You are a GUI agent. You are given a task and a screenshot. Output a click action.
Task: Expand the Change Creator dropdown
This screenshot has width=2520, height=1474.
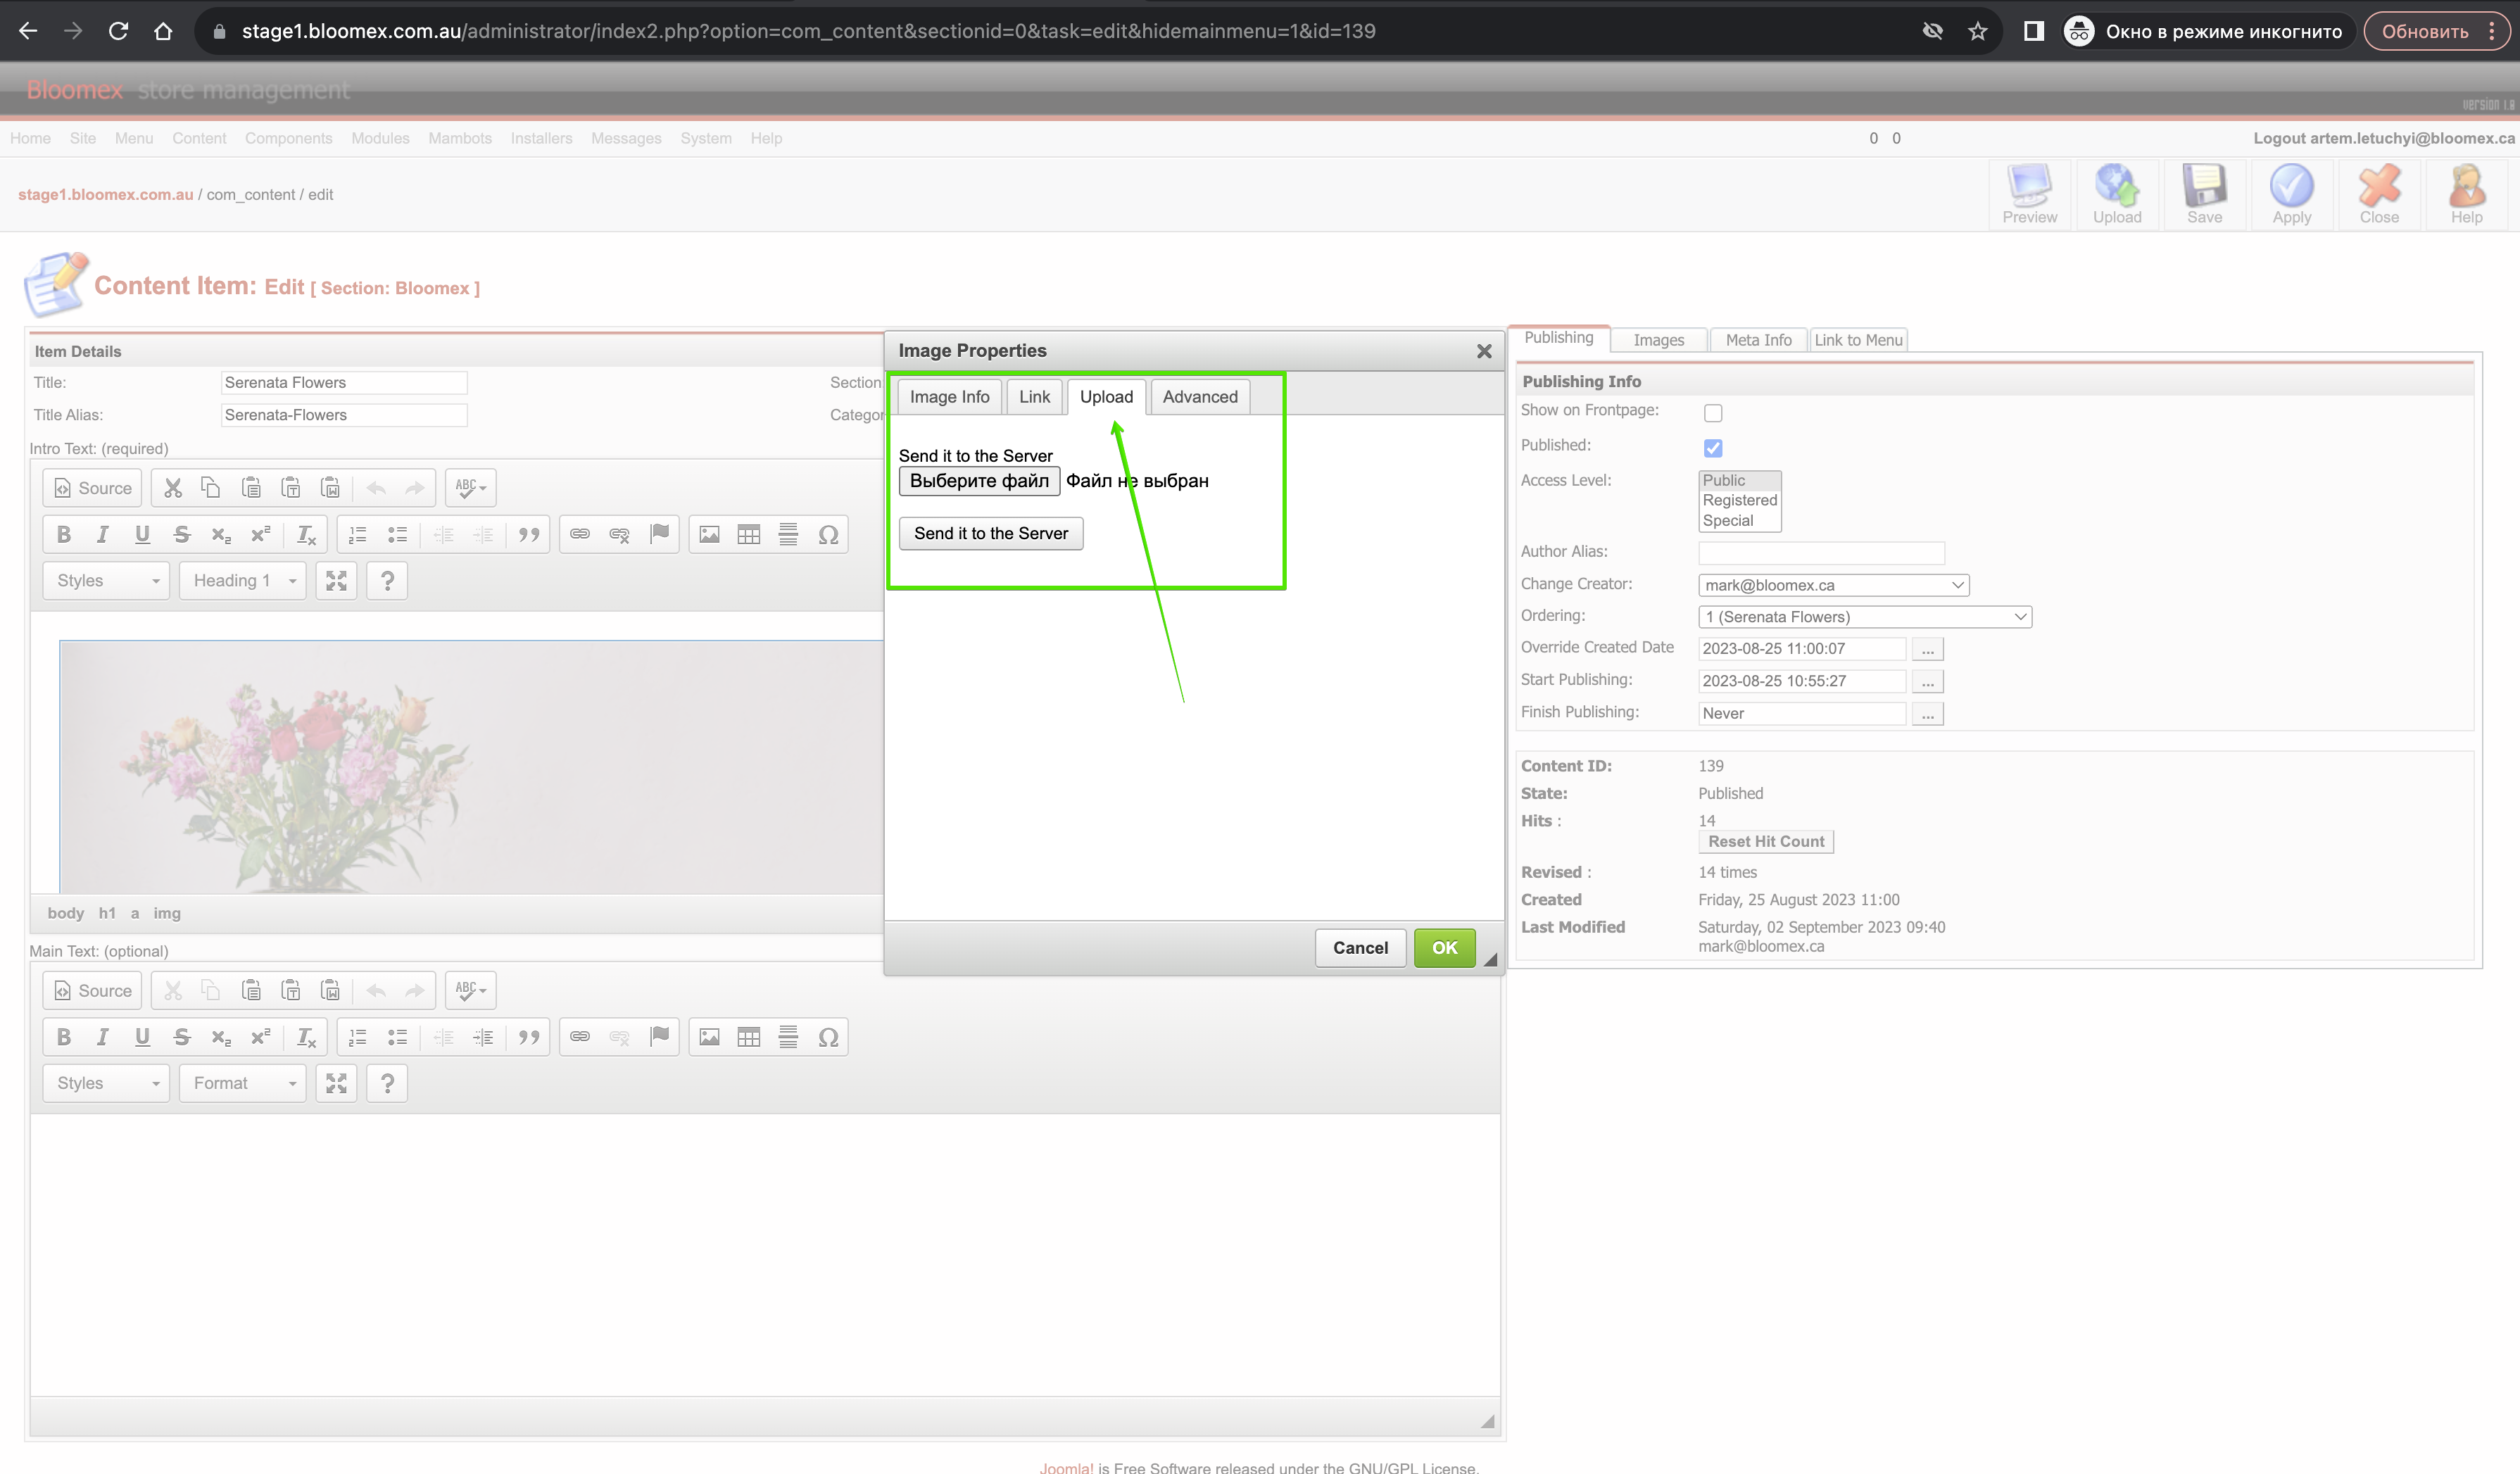1834,585
